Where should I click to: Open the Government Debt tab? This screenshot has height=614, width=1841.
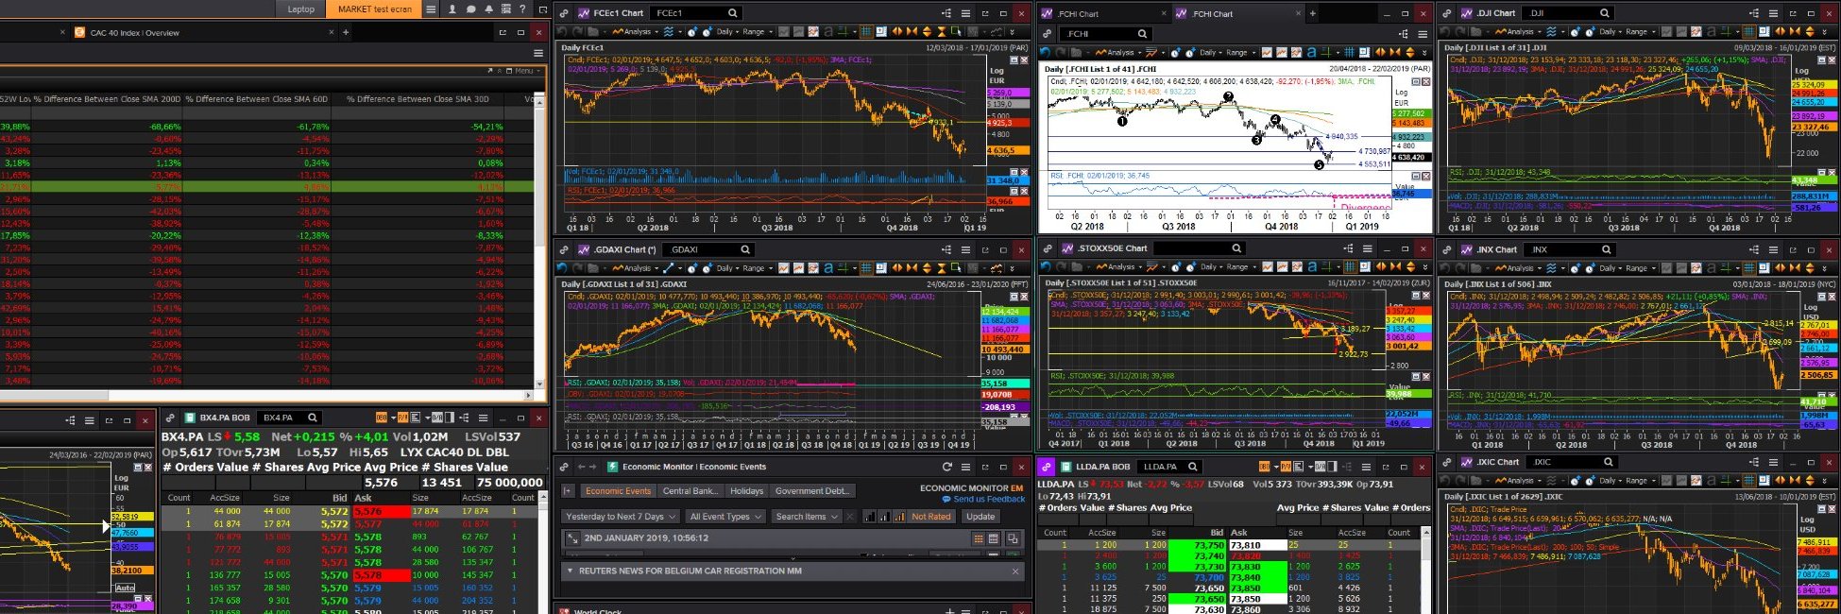812,491
